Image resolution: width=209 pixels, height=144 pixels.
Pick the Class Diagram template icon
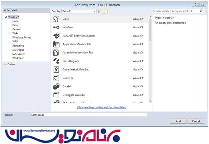pos(56,61)
